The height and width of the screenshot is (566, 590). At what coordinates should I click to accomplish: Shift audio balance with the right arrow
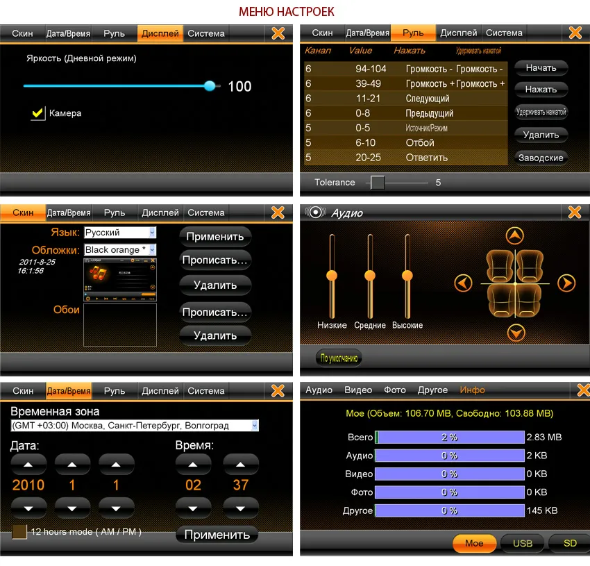(566, 283)
